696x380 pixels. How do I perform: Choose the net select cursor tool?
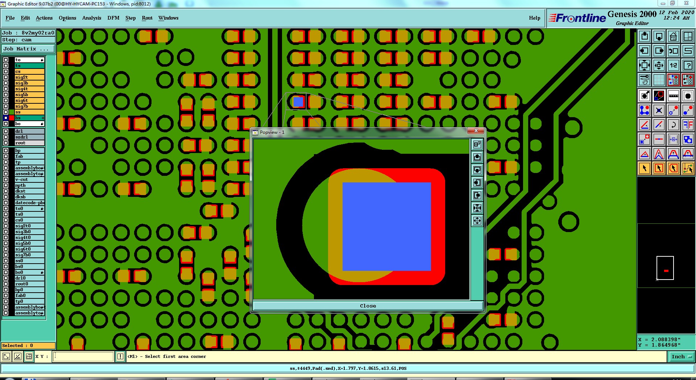click(688, 168)
